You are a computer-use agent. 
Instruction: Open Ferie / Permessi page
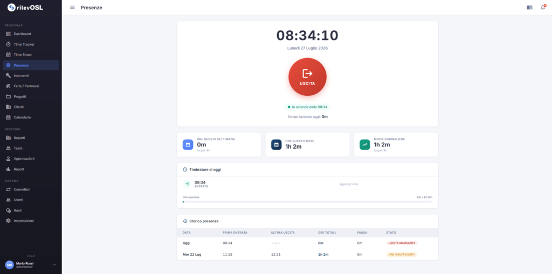pyautogui.click(x=31, y=86)
